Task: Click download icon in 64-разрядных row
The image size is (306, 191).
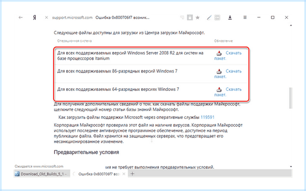Action: (x=219, y=89)
